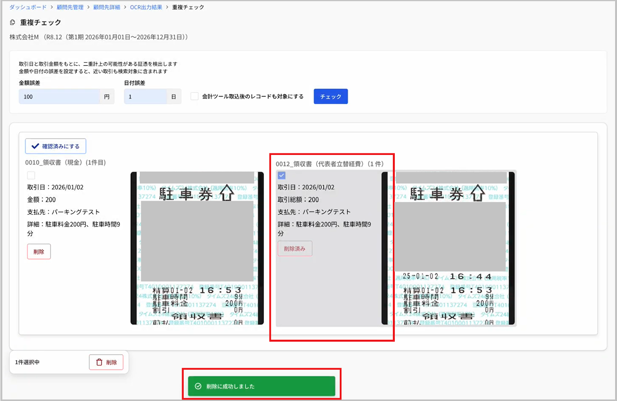The width and height of the screenshot is (617, 401).
Task: Focus the 金額誤差 input field
Action: [59, 97]
